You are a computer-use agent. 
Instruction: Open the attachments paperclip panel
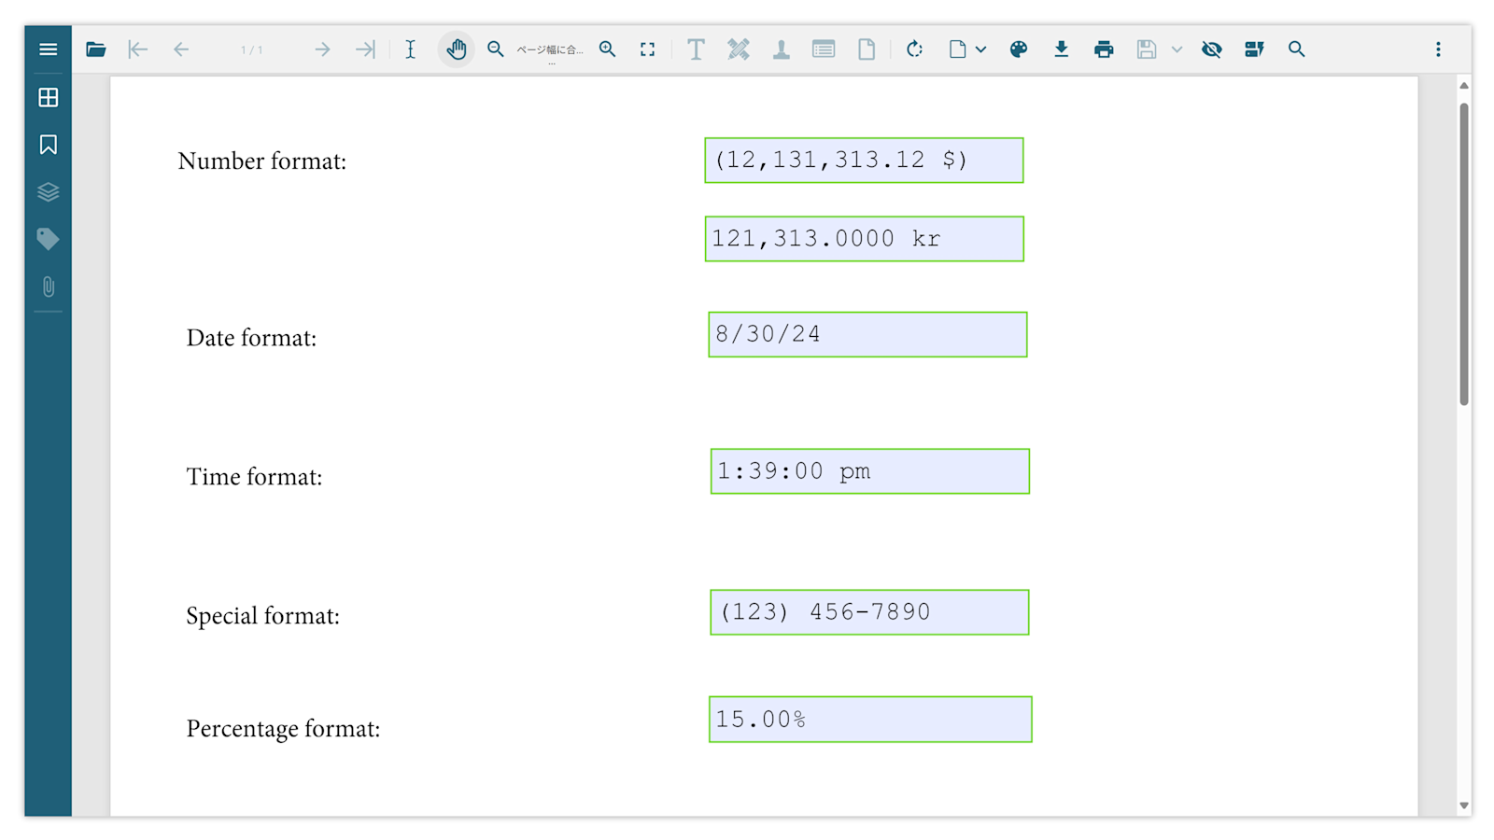[49, 287]
